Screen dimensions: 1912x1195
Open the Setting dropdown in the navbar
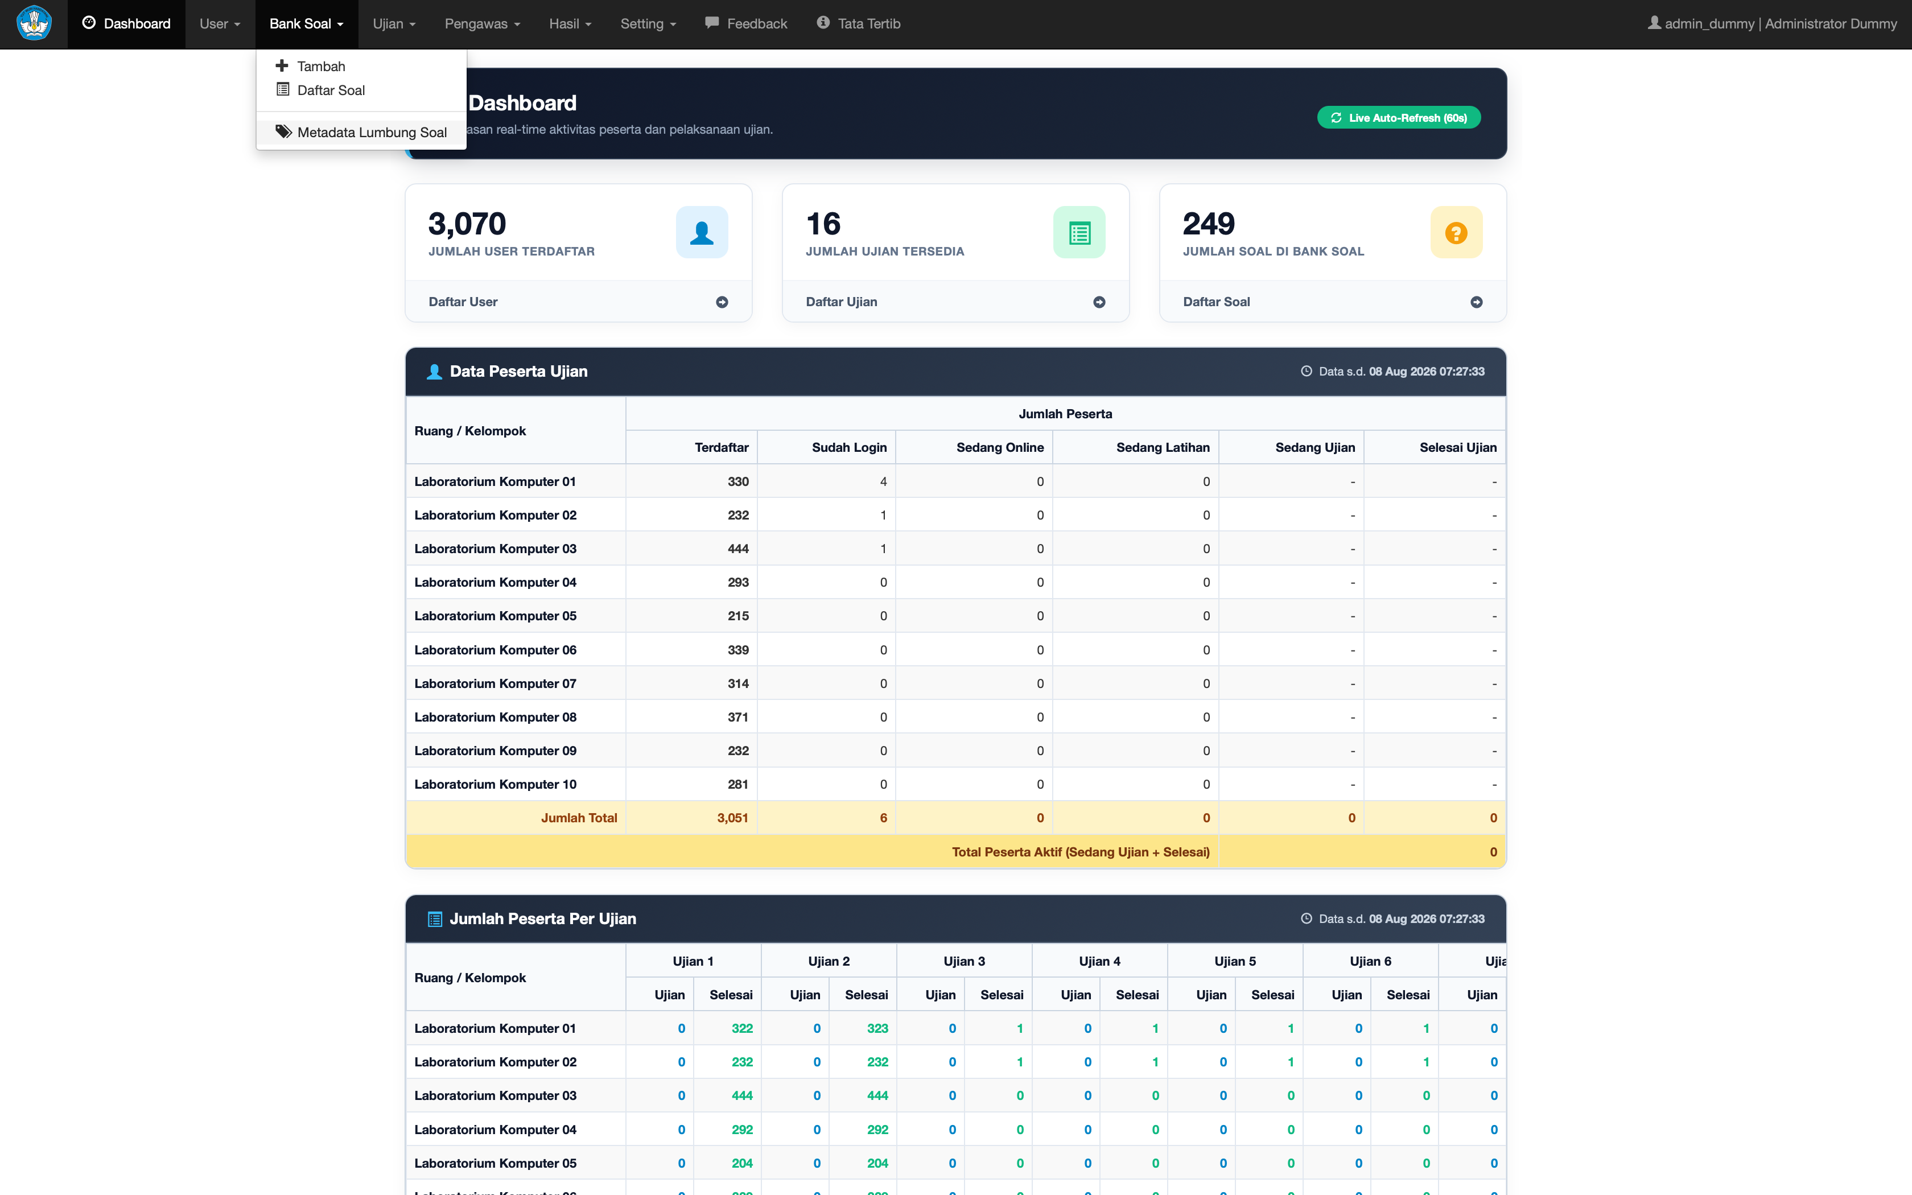[648, 24]
